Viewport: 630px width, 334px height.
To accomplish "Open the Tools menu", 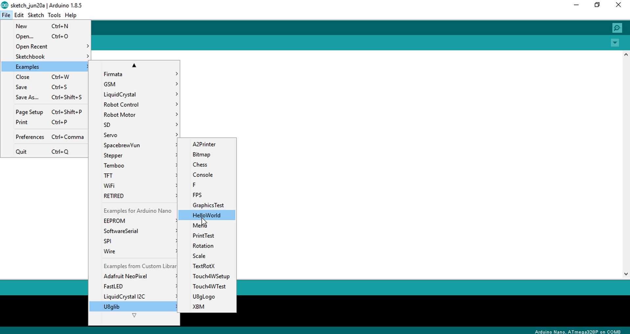I will [x=54, y=15].
